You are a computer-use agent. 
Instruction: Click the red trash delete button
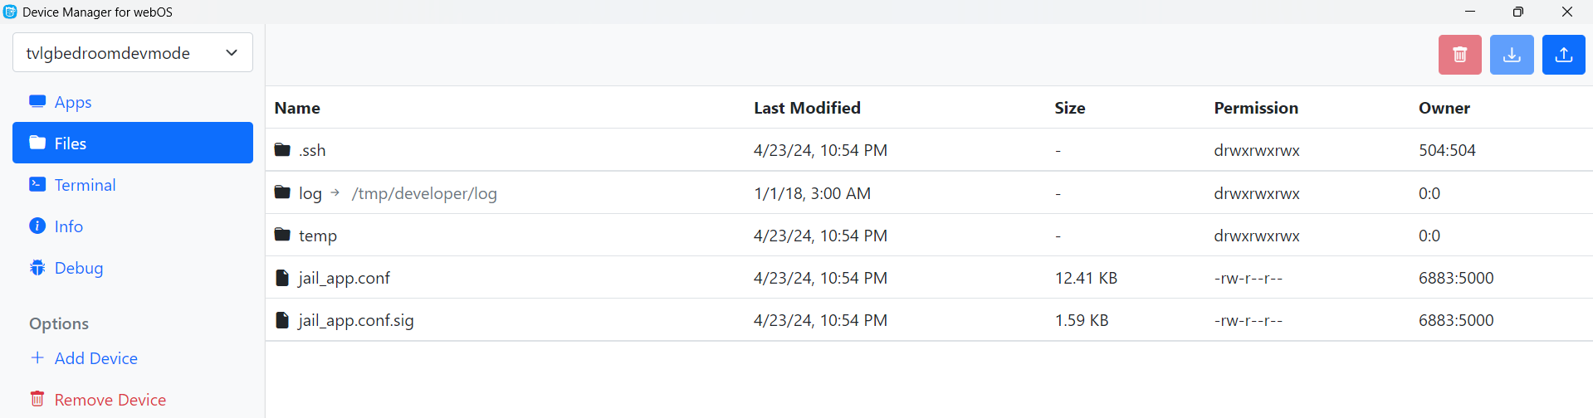[x=1459, y=55]
